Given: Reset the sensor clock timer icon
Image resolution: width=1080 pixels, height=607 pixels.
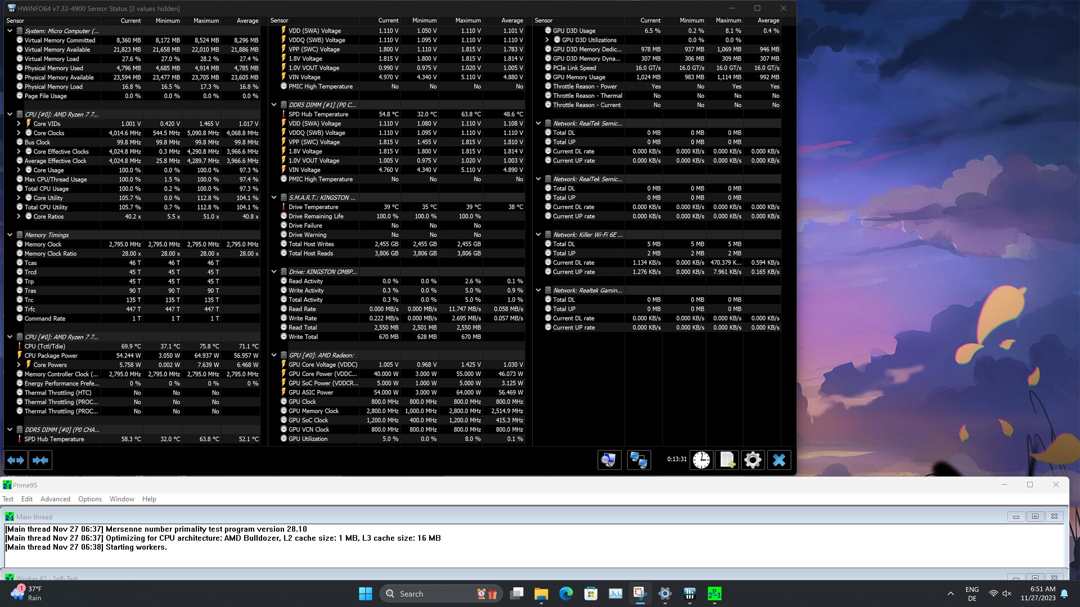Looking at the screenshot, I should pos(701,460).
